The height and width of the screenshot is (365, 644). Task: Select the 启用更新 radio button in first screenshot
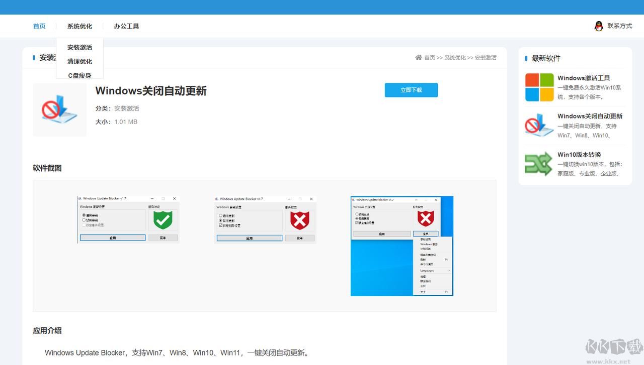point(83,214)
